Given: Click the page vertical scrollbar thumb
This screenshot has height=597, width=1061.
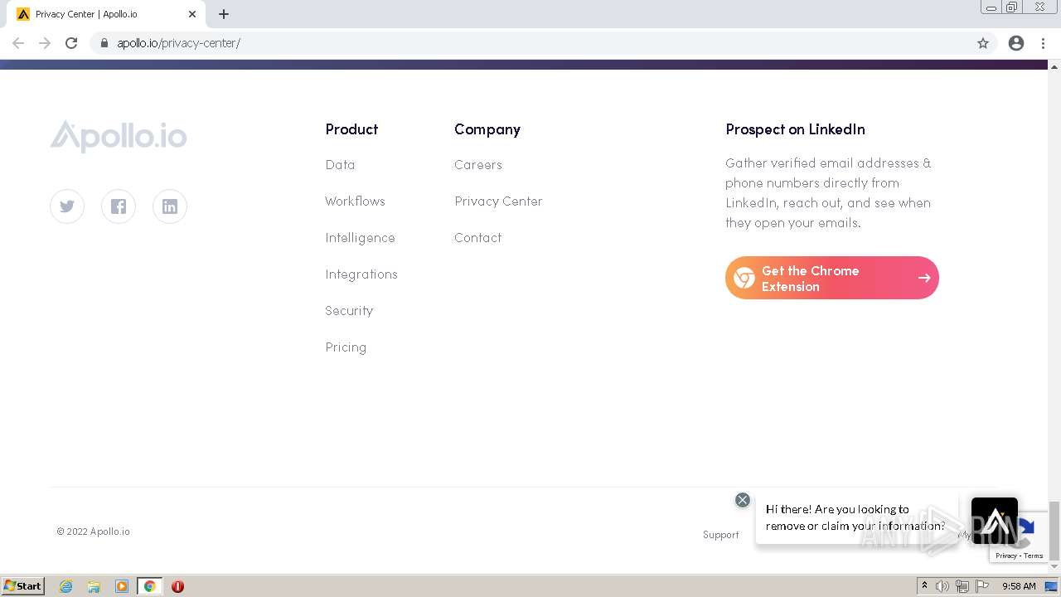Looking at the screenshot, I should (1054, 531).
